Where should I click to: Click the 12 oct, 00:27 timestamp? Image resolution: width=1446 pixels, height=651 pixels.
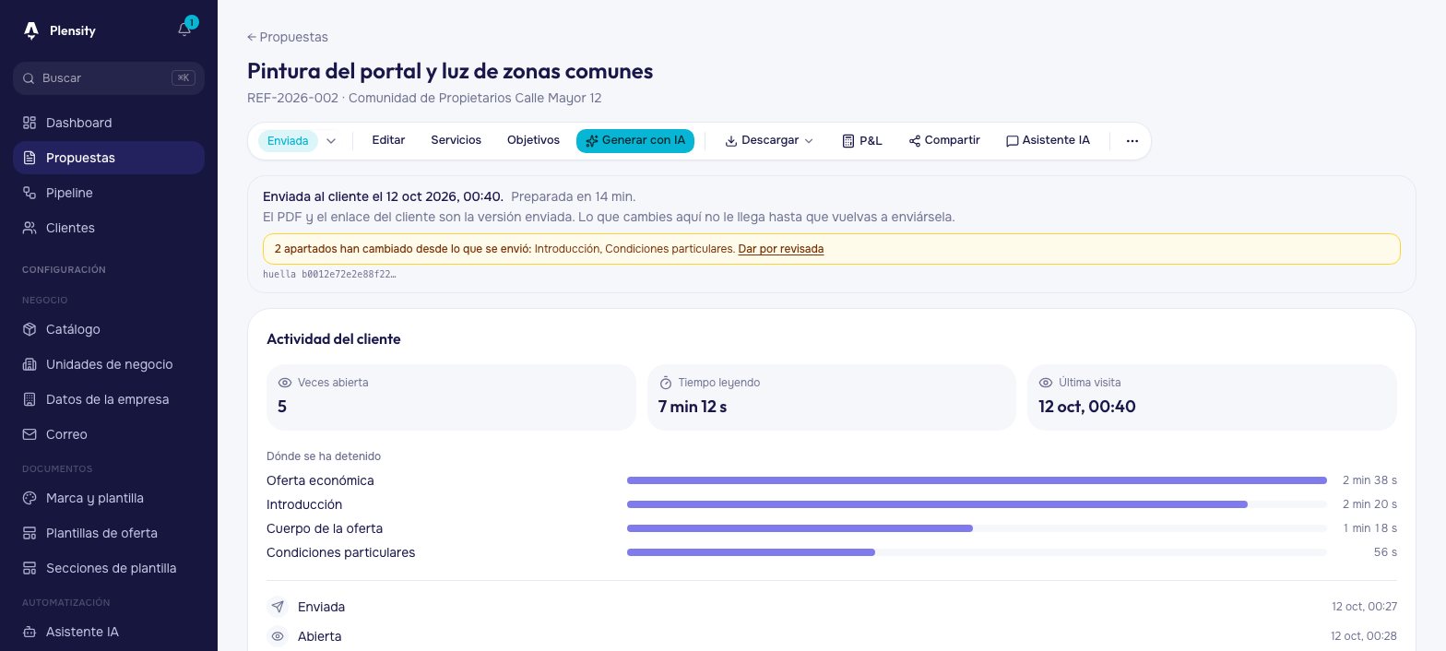1364,607
